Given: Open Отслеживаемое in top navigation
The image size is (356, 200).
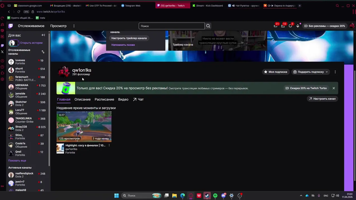Looking at the screenshot, I should click(x=31, y=26).
